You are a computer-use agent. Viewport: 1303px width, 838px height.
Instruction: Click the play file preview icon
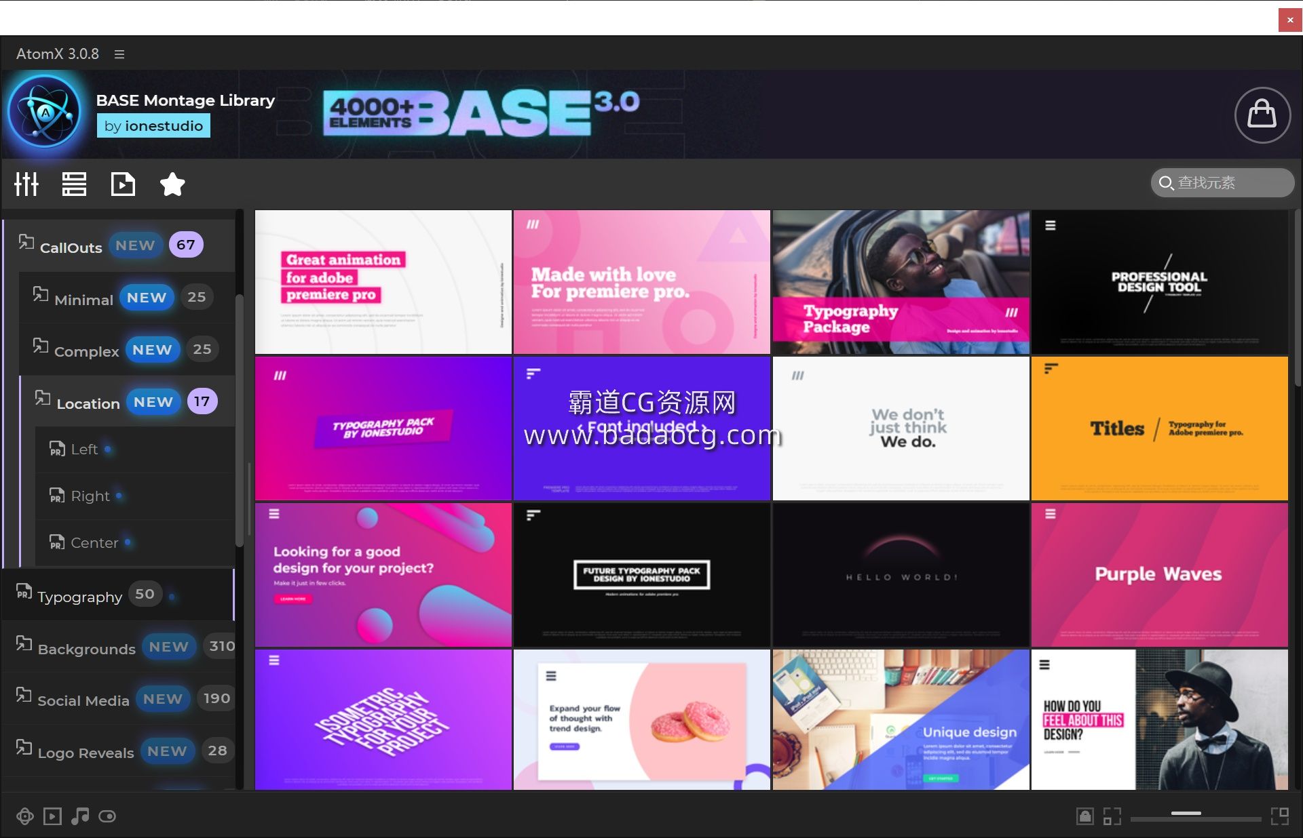tap(123, 184)
